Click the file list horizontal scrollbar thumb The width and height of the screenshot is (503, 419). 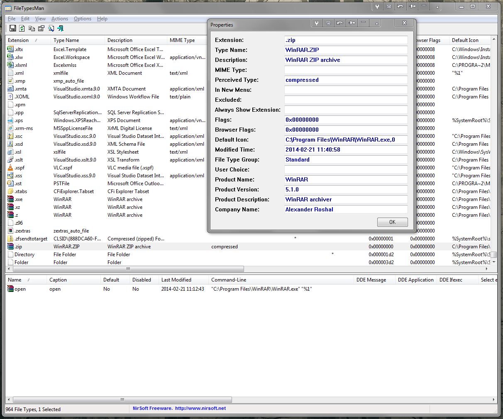[x=128, y=269]
